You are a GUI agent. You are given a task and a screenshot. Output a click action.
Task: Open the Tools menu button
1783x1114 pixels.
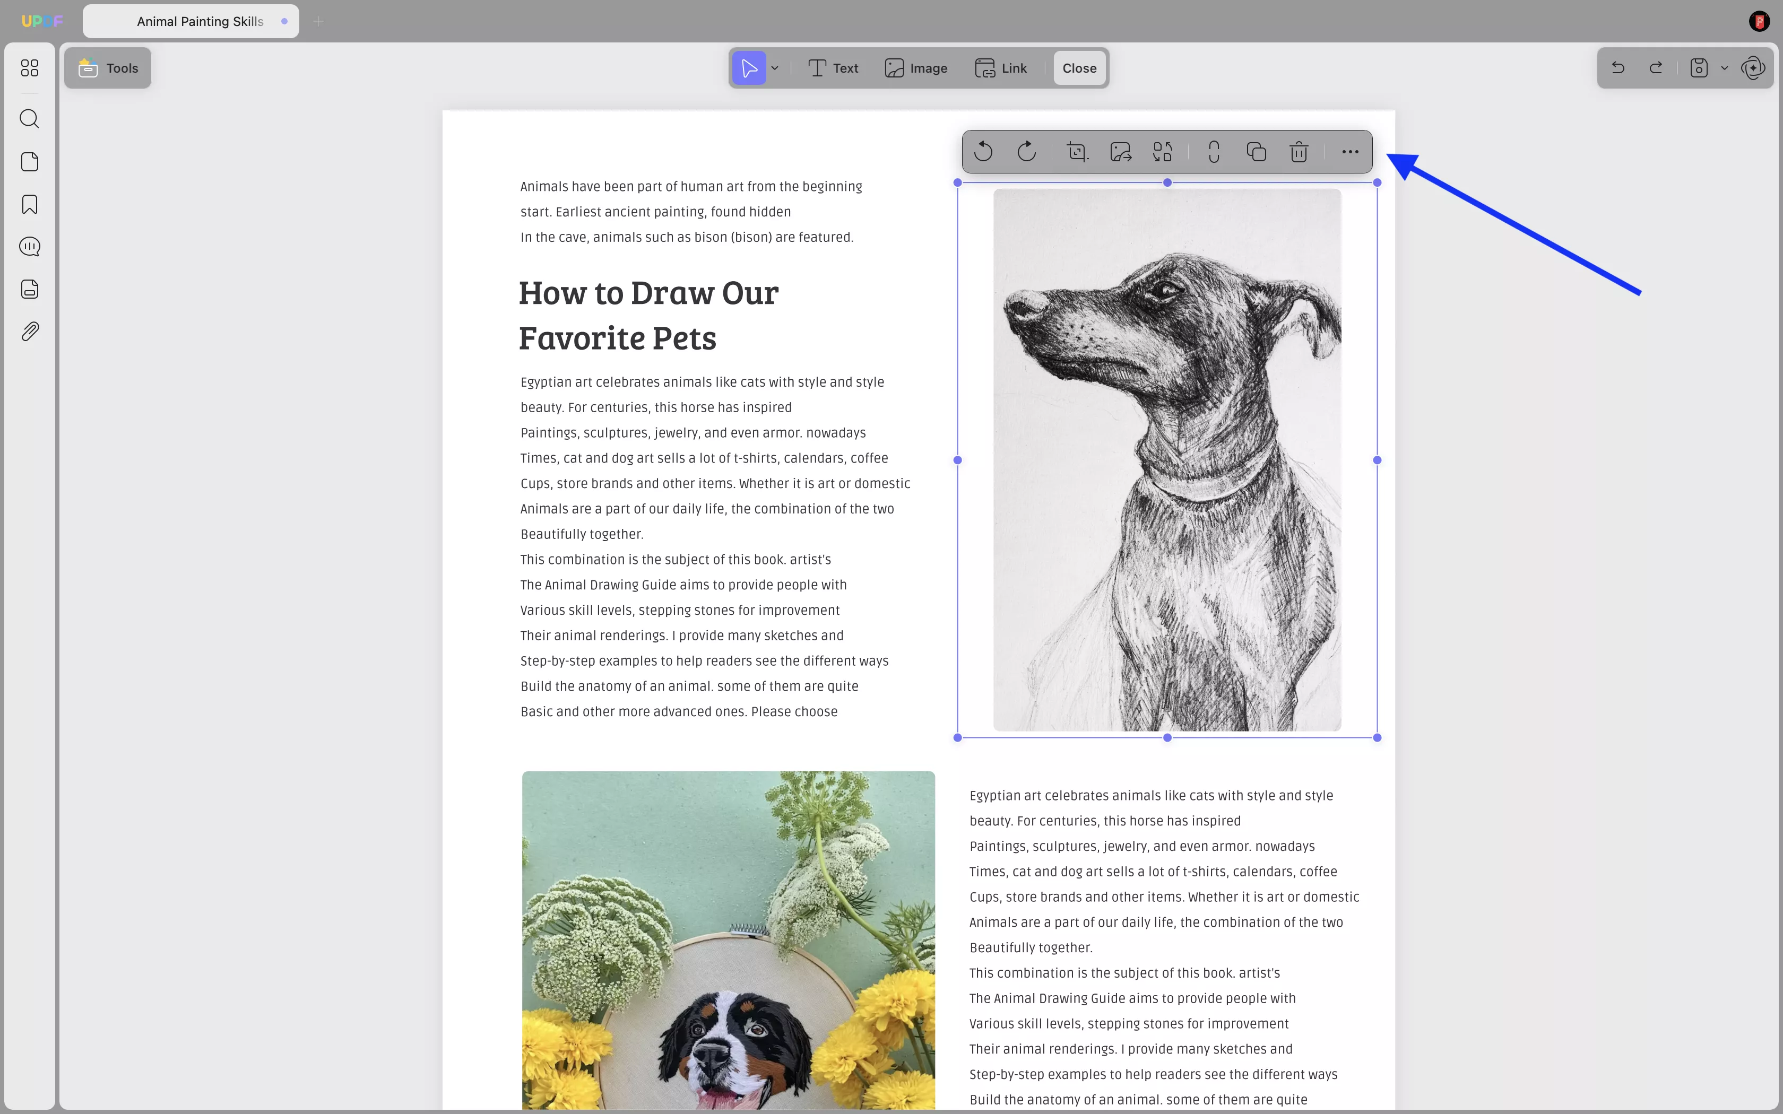pos(108,68)
